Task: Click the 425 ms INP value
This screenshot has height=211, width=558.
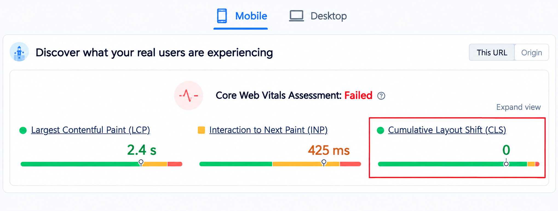Action: [329, 150]
